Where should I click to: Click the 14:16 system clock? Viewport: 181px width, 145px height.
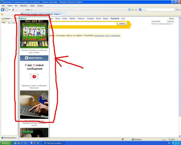[x=177, y=143]
